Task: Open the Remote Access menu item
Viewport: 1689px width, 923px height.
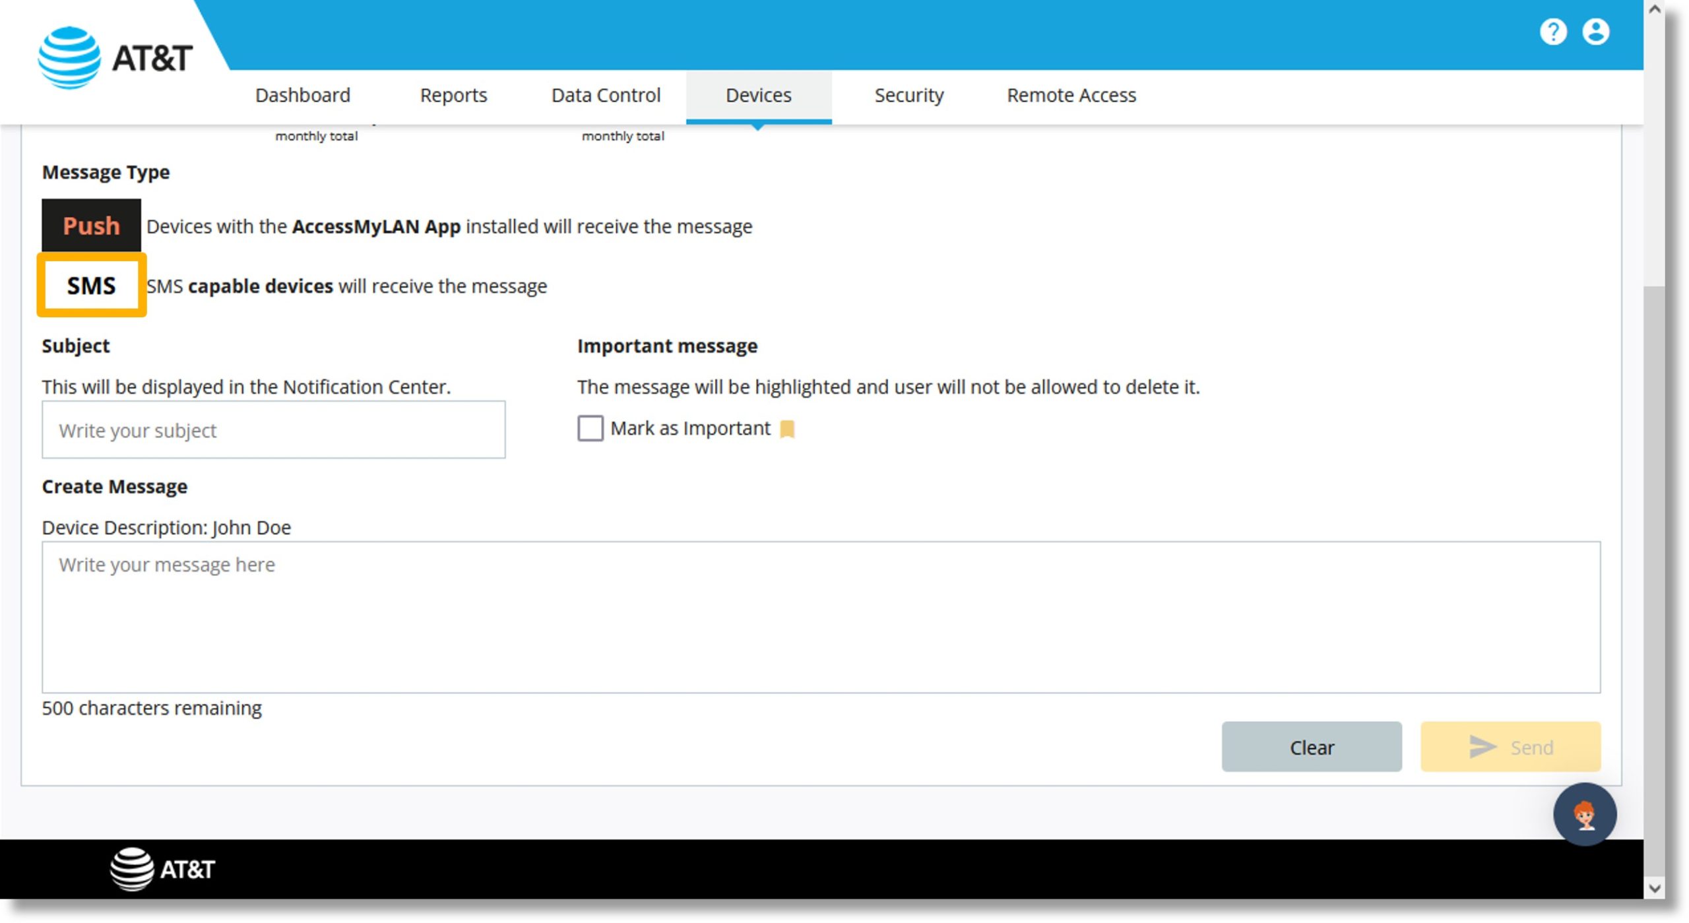Action: 1069,94
